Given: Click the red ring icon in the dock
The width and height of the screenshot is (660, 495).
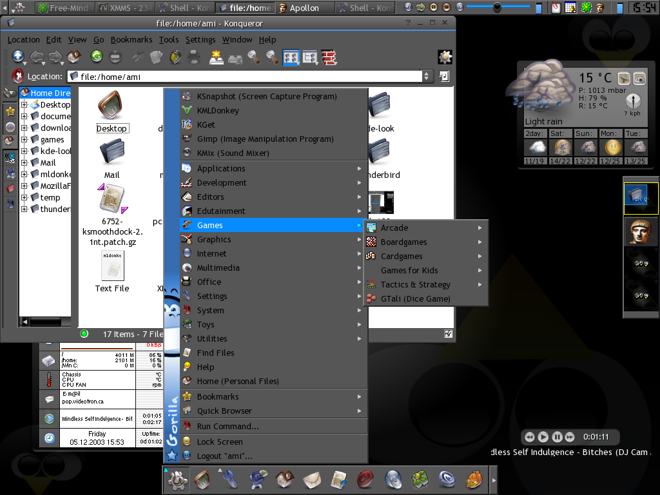Looking at the screenshot, I should coord(366,480).
